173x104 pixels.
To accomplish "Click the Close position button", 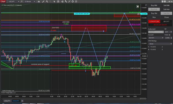I will [x=166, y=17].
